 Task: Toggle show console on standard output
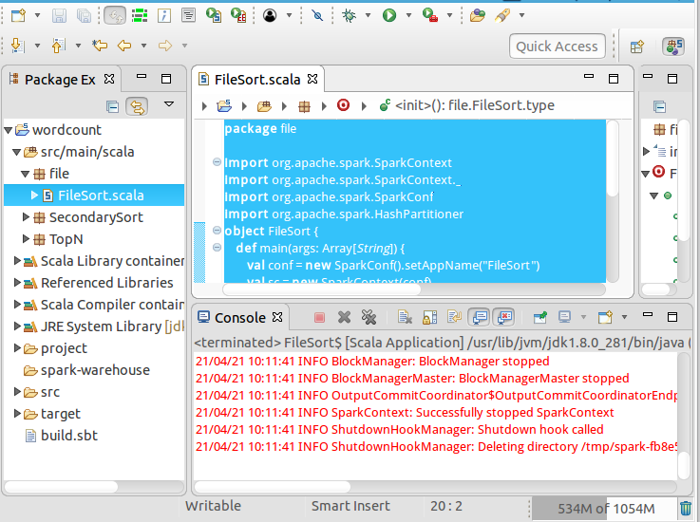tap(479, 318)
